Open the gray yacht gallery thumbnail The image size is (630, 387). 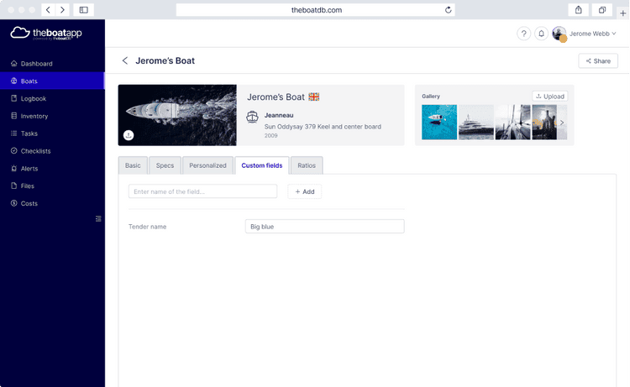[x=476, y=122]
